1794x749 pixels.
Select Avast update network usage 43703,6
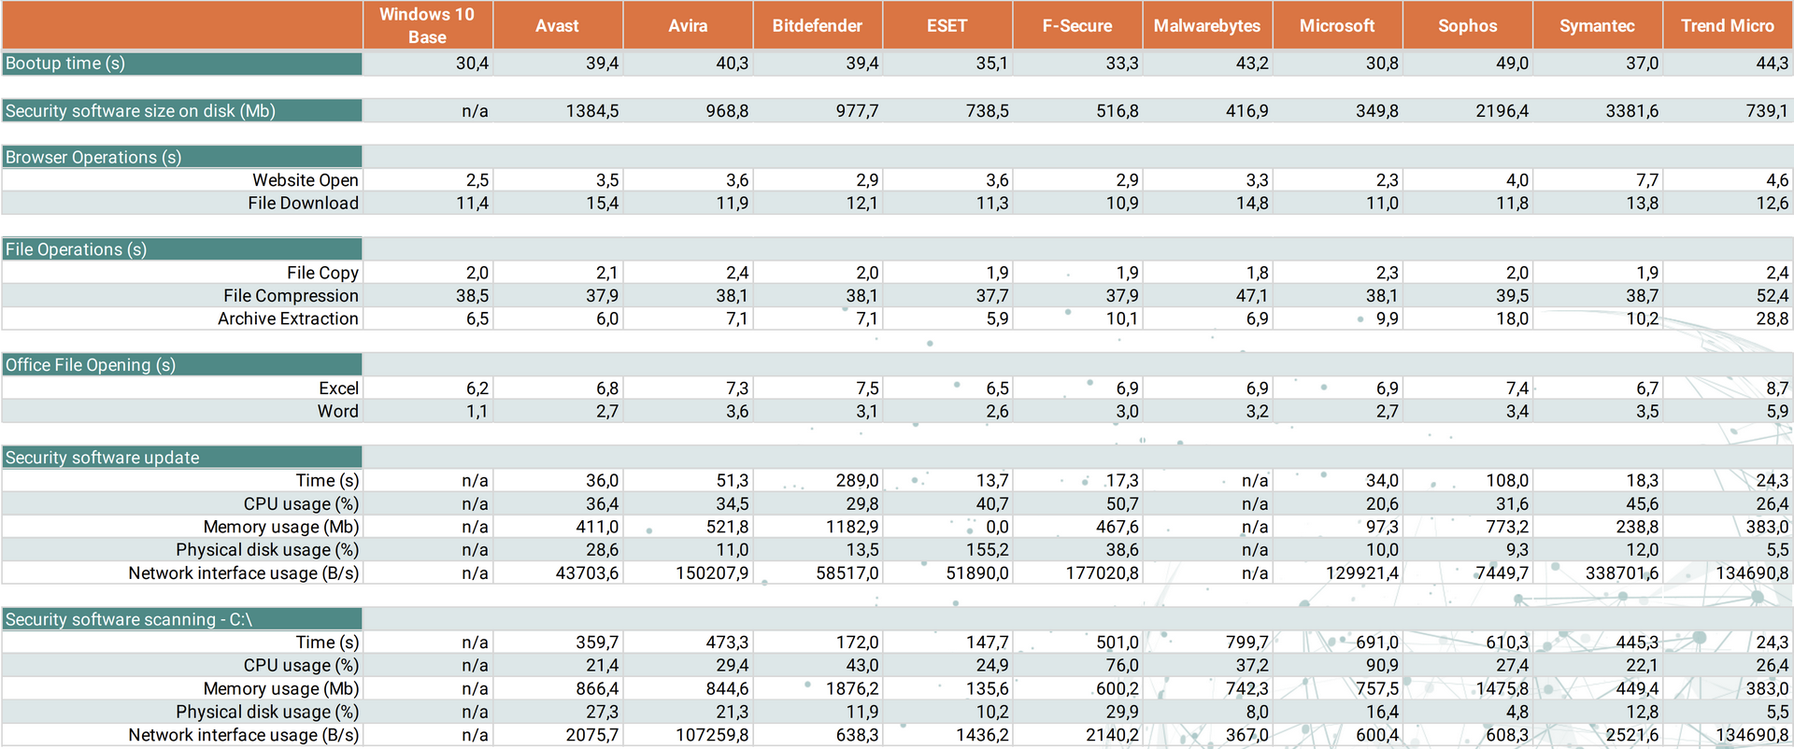(587, 572)
